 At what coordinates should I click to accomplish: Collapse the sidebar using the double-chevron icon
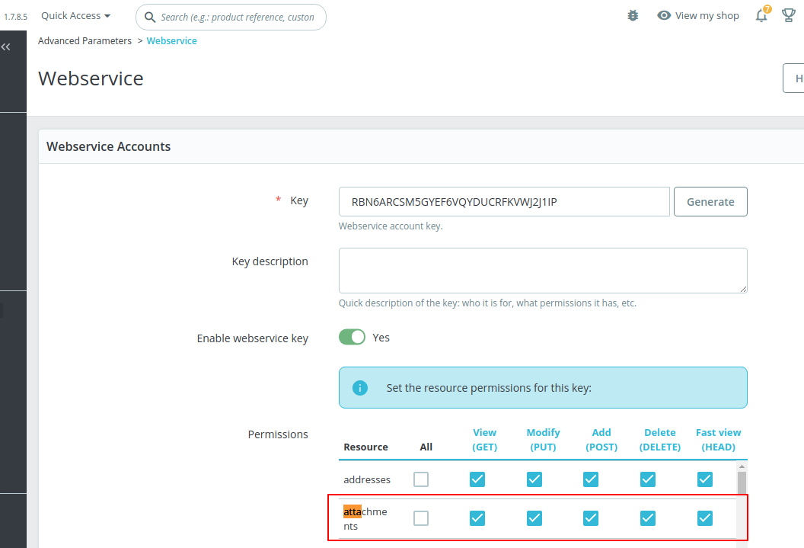(x=5, y=46)
